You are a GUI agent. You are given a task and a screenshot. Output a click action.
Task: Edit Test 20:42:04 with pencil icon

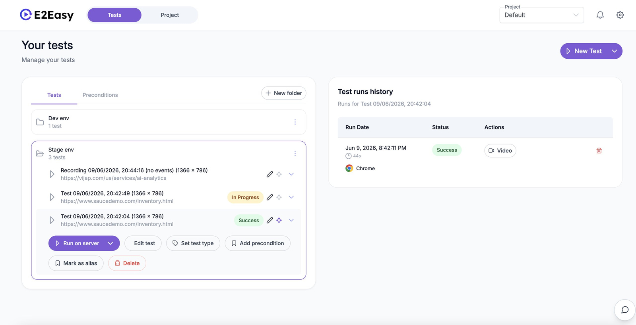click(270, 220)
